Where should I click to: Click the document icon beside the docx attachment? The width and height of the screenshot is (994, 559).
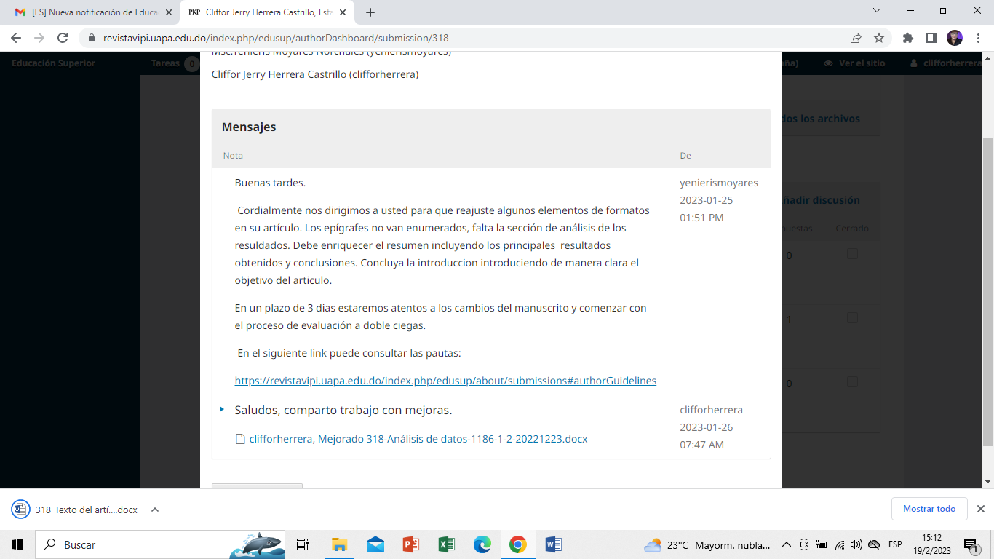240,439
